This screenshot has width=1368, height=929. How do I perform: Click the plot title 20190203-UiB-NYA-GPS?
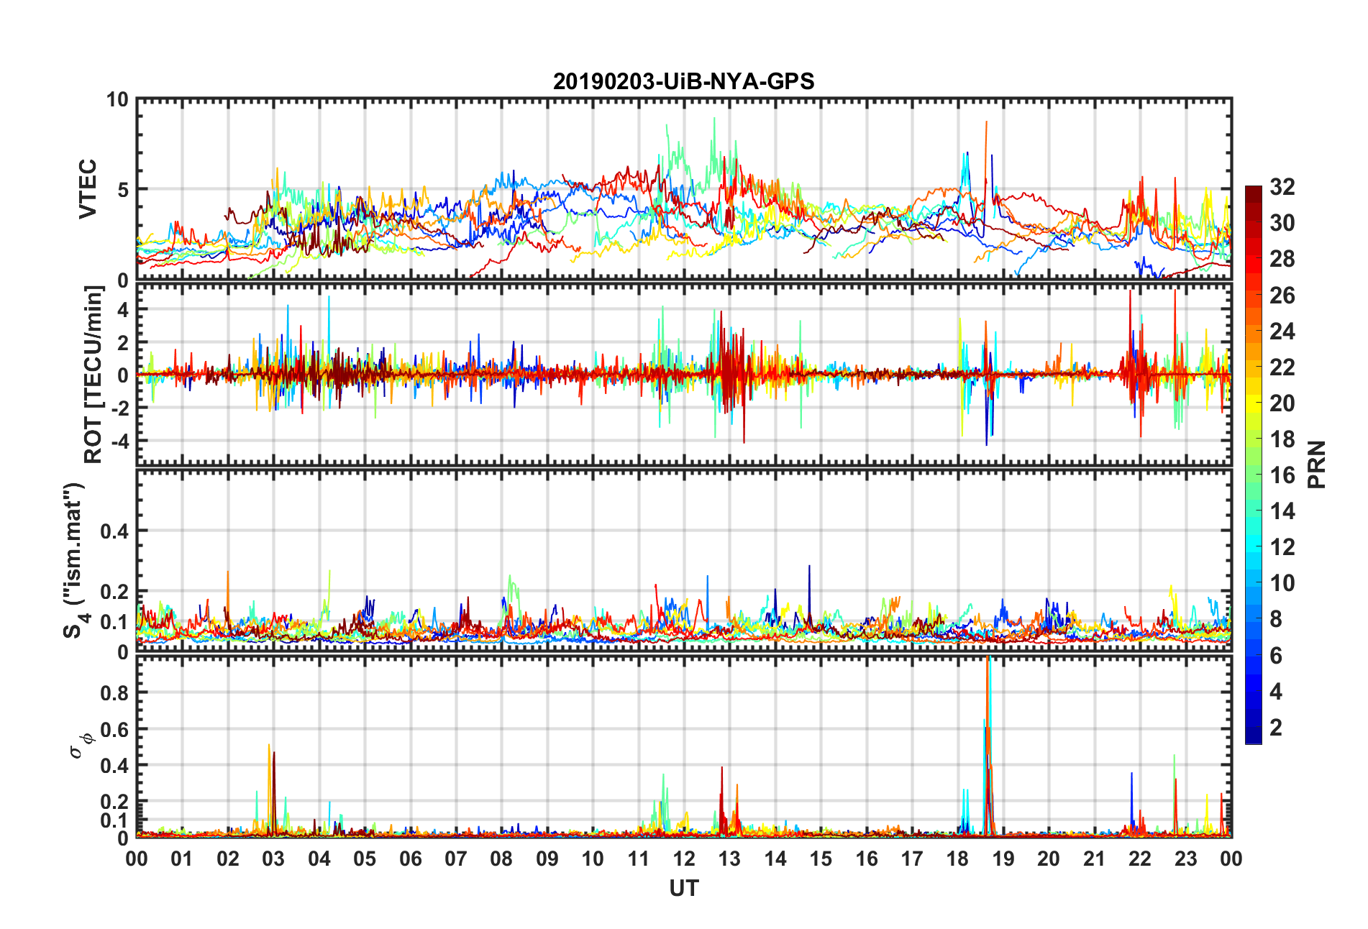click(x=683, y=81)
